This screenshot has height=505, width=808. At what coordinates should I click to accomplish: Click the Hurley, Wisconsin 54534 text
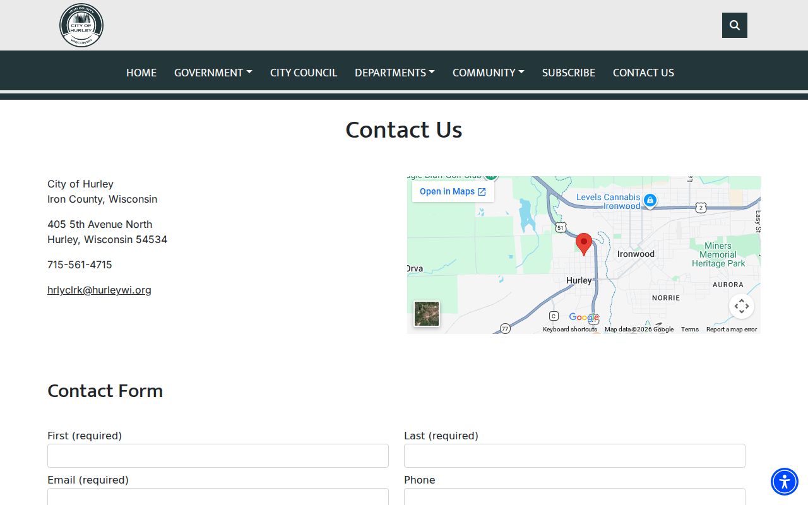(107, 239)
